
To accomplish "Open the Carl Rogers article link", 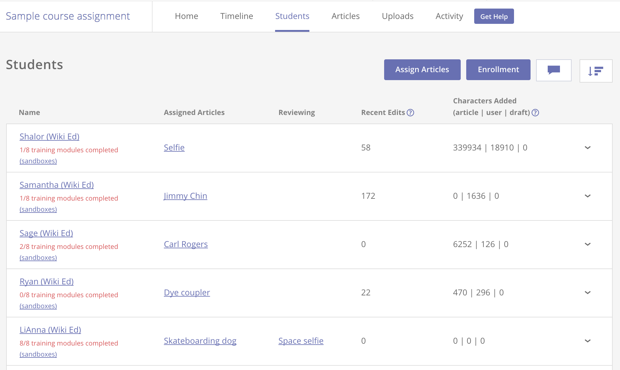I will click(x=186, y=244).
